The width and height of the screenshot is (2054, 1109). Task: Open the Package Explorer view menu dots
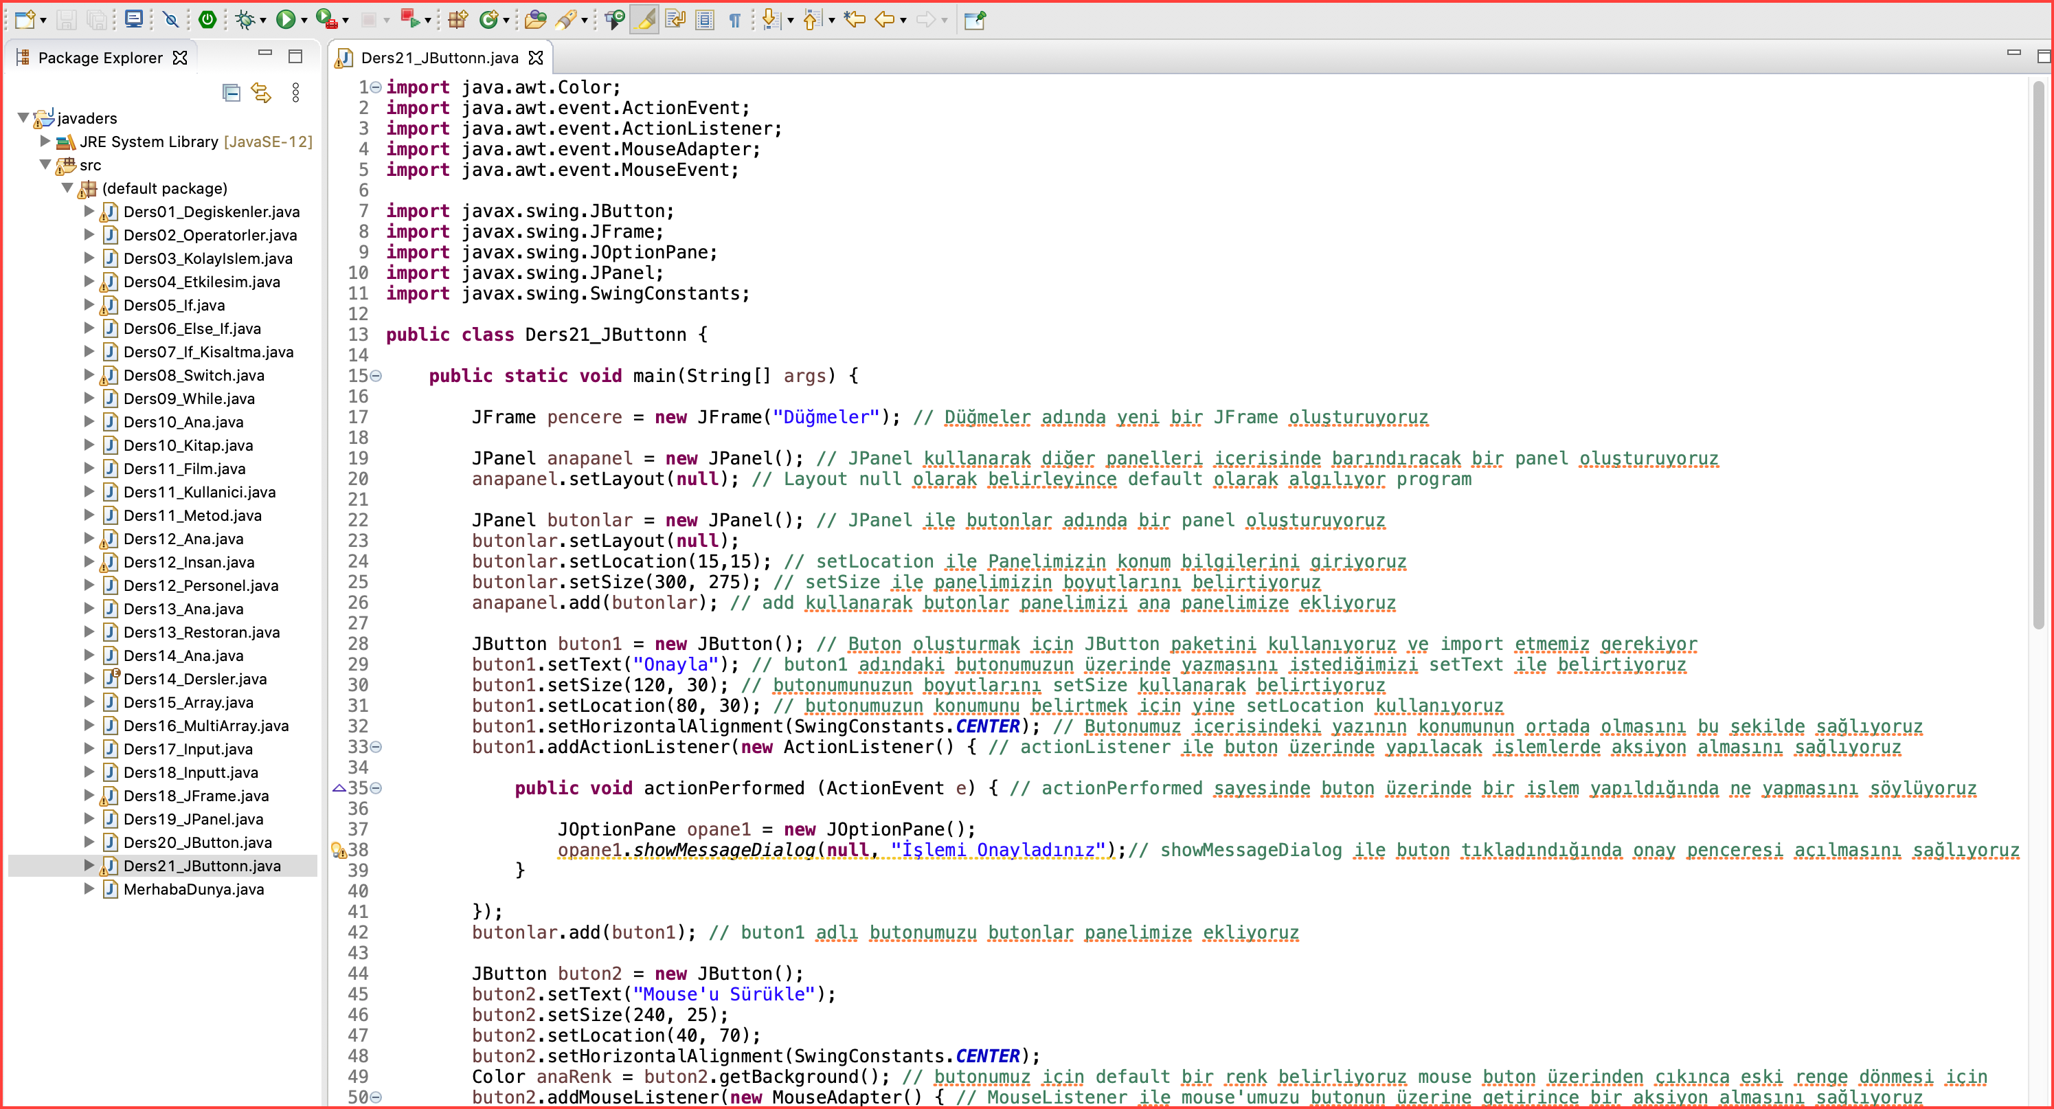click(296, 93)
